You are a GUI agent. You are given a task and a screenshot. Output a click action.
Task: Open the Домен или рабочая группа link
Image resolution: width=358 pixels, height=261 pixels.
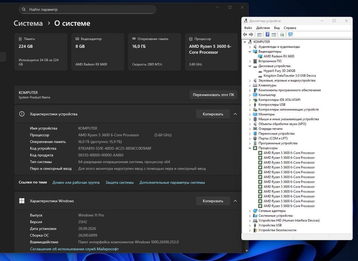click(x=76, y=182)
